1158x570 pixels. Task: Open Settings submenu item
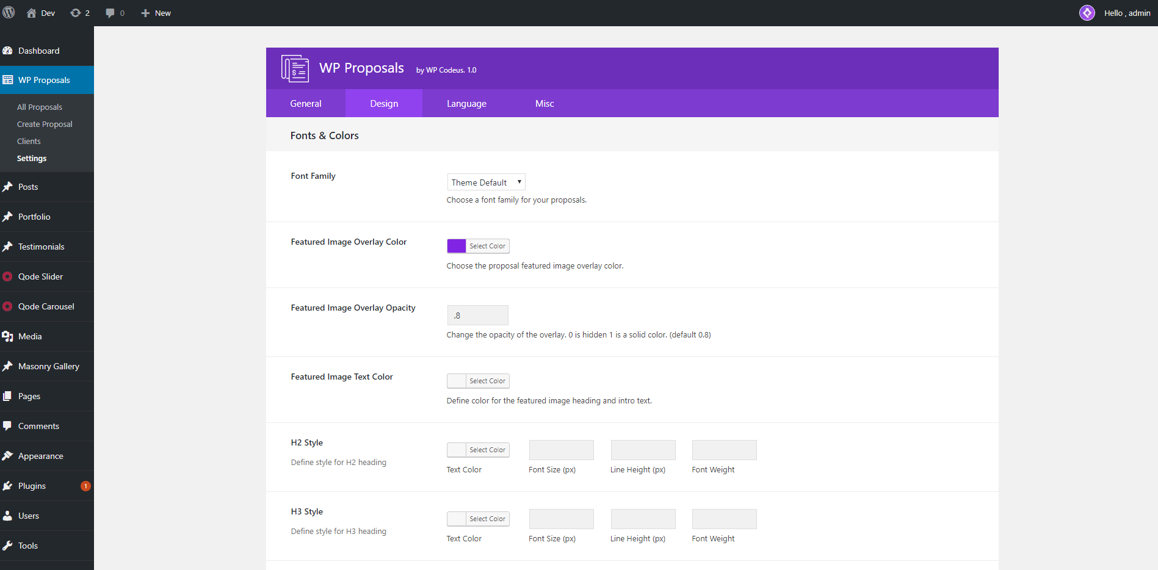(x=32, y=158)
